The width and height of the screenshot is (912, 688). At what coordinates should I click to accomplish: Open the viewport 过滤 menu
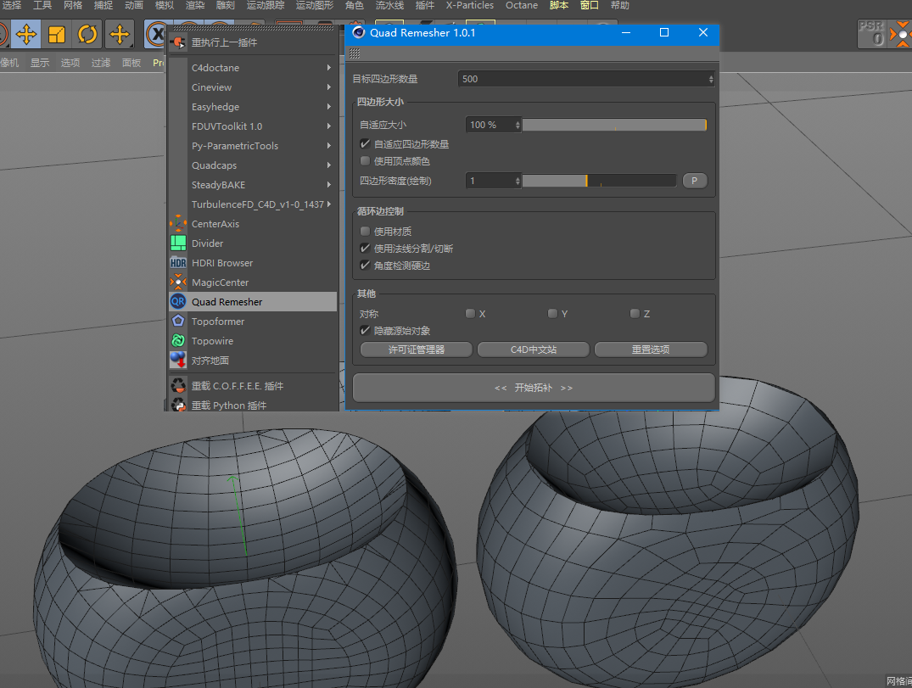point(101,62)
